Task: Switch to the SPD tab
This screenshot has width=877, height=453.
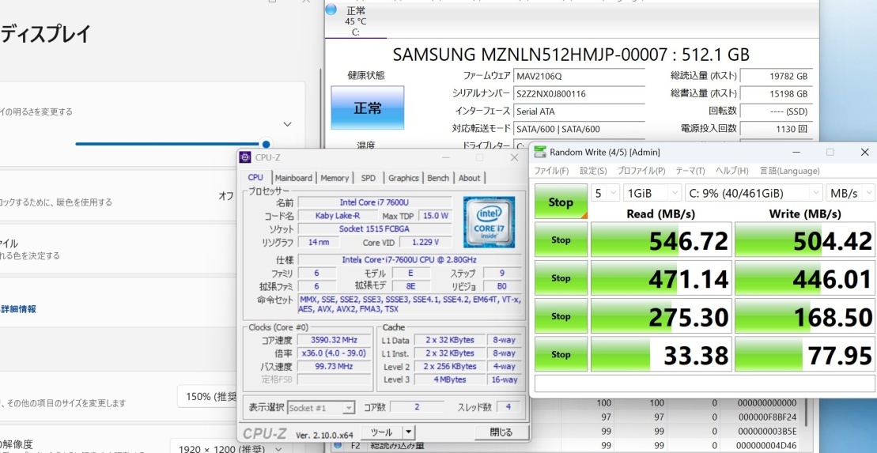Action: click(x=368, y=178)
